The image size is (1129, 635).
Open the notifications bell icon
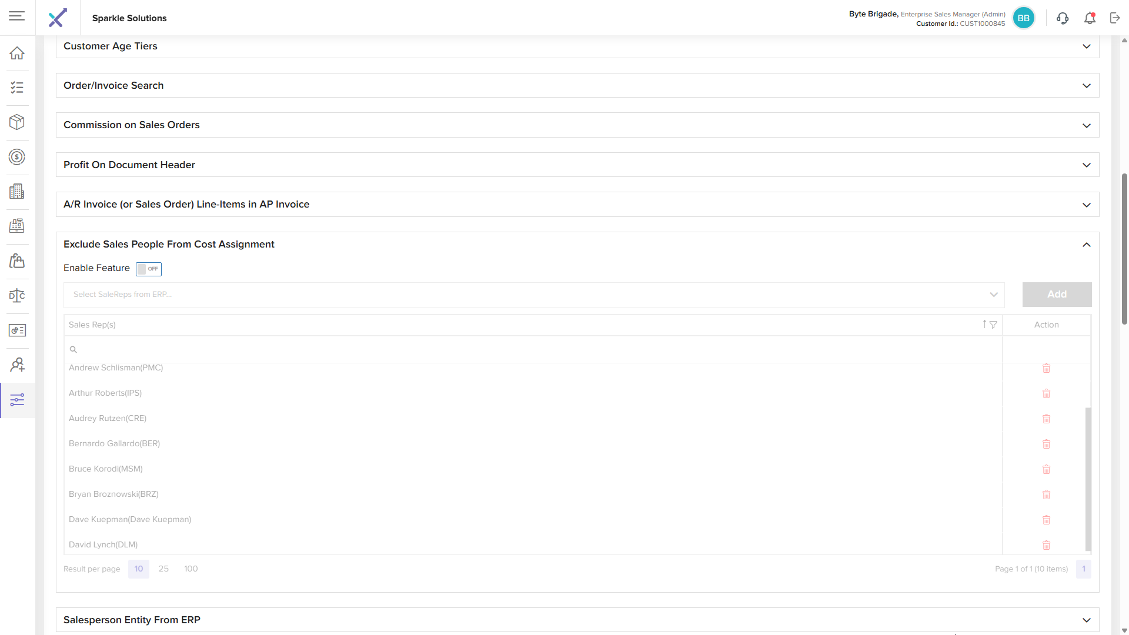click(x=1090, y=18)
